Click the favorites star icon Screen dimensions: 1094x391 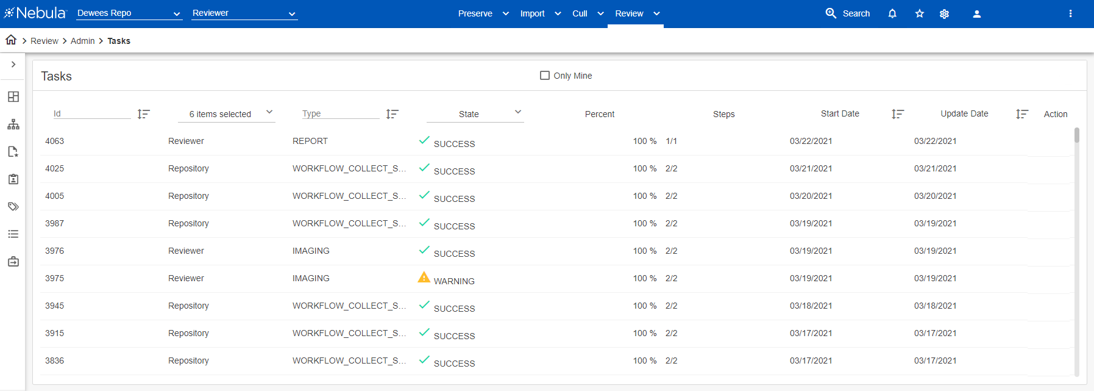click(920, 13)
